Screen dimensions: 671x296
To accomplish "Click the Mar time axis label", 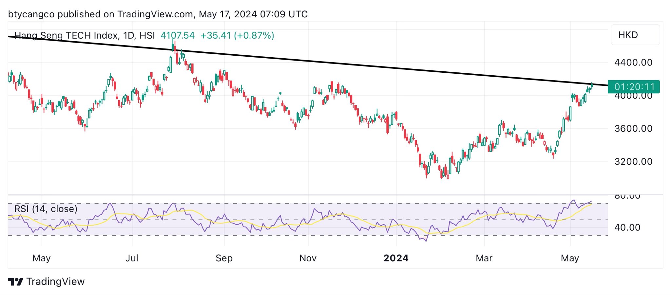I will coord(484,258).
